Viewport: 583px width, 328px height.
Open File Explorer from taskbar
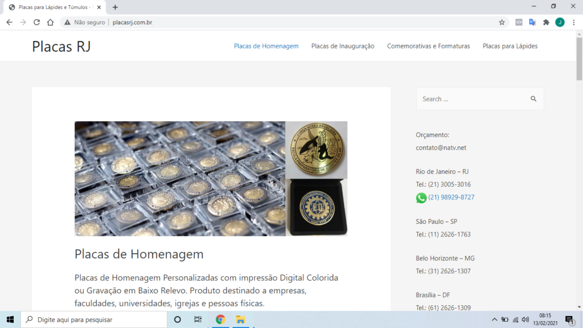(x=240, y=319)
